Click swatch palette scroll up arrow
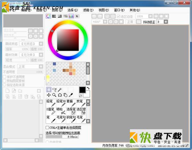192x150 pixels. tap(88, 64)
